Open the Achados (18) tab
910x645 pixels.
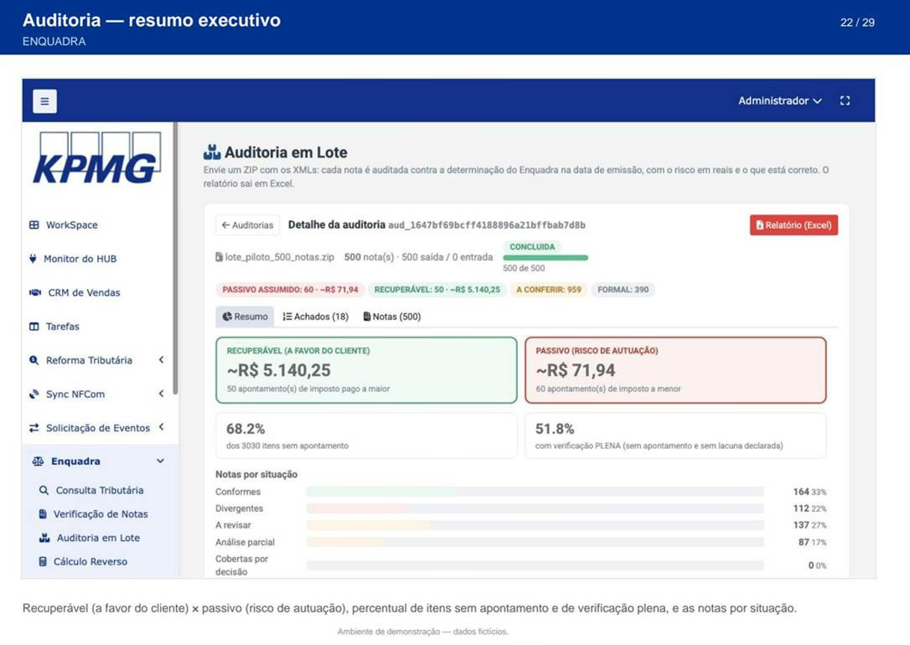(316, 317)
